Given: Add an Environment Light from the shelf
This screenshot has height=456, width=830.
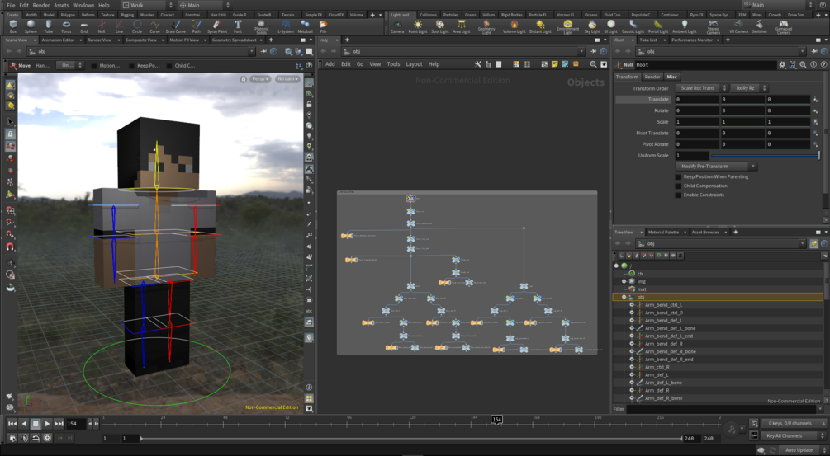Looking at the screenshot, I should [x=567, y=27].
